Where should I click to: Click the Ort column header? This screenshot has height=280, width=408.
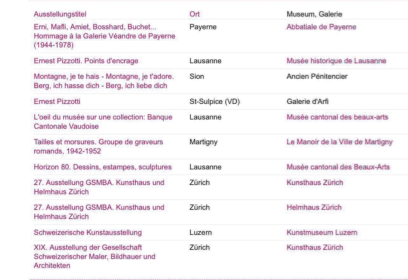click(194, 14)
